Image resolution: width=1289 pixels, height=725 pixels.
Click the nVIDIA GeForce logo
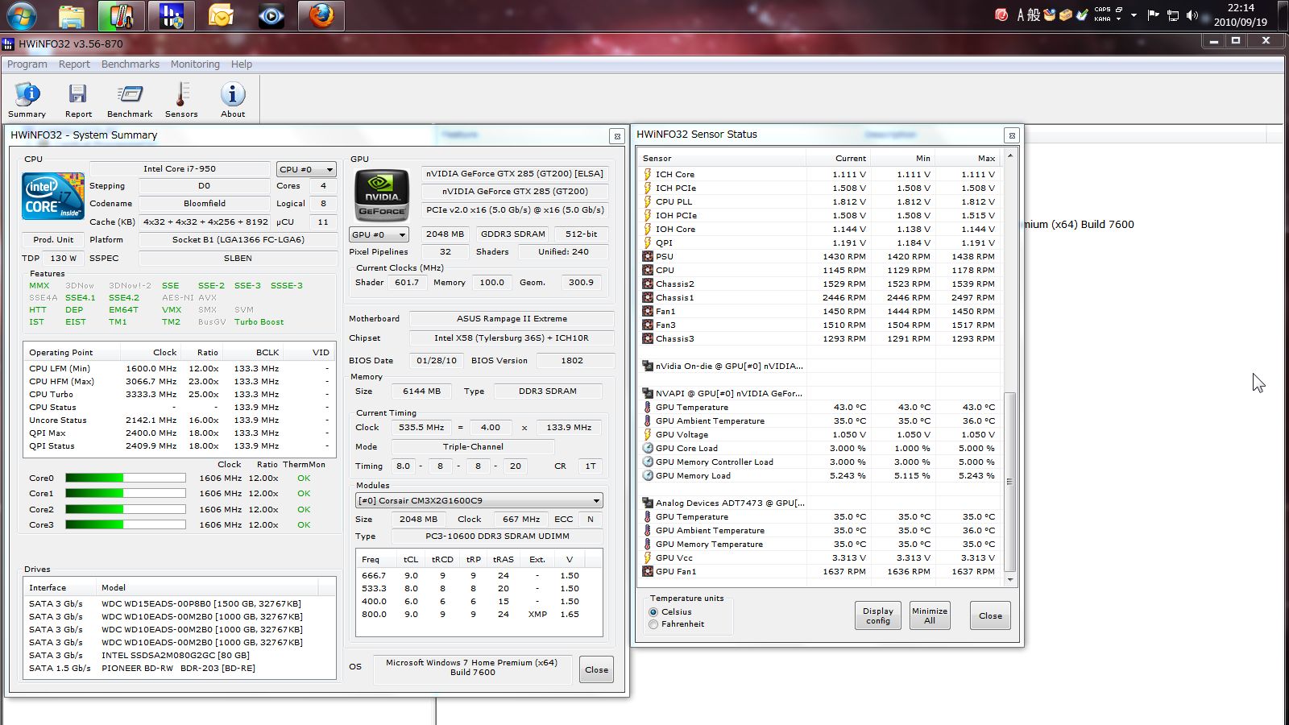point(382,196)
